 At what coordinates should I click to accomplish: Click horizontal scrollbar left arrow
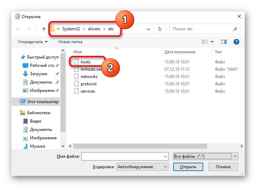70,146
